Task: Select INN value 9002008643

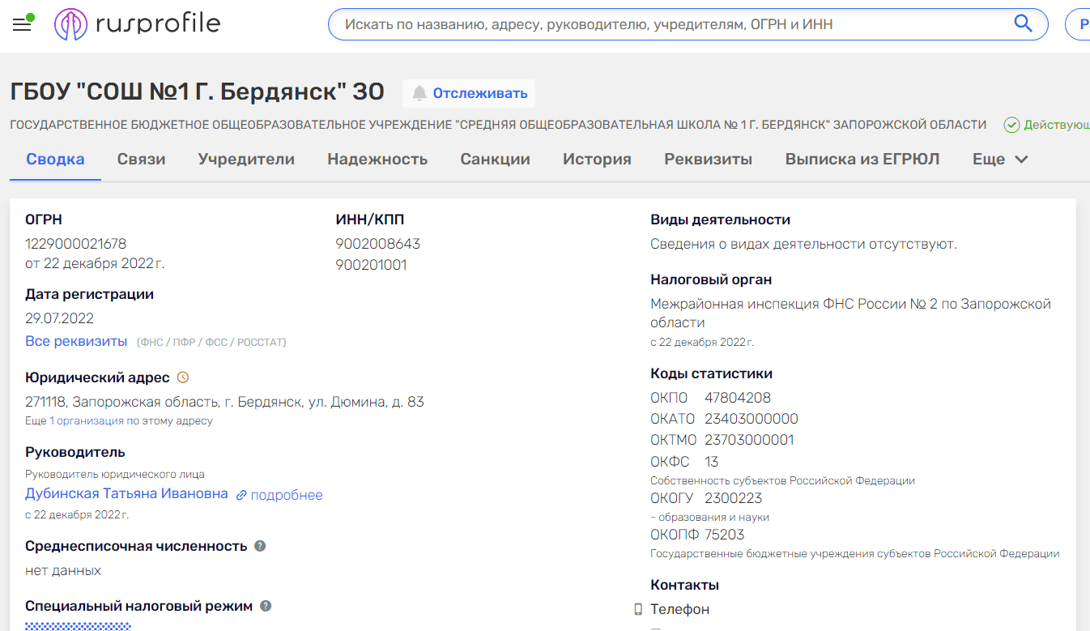Action: 378,244
